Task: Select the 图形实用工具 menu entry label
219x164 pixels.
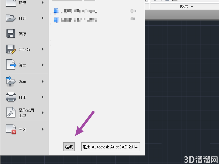Action: point(26,113)
